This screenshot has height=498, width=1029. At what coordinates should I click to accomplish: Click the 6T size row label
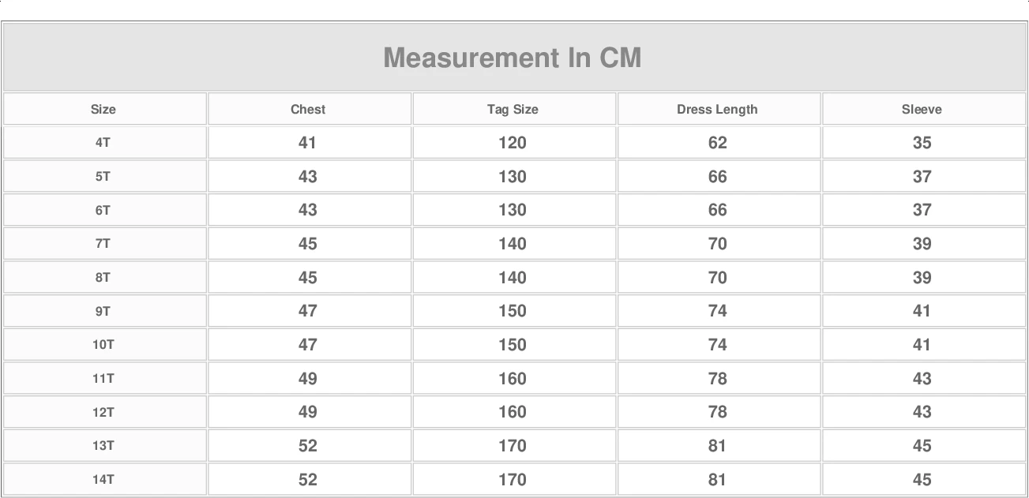103,210
